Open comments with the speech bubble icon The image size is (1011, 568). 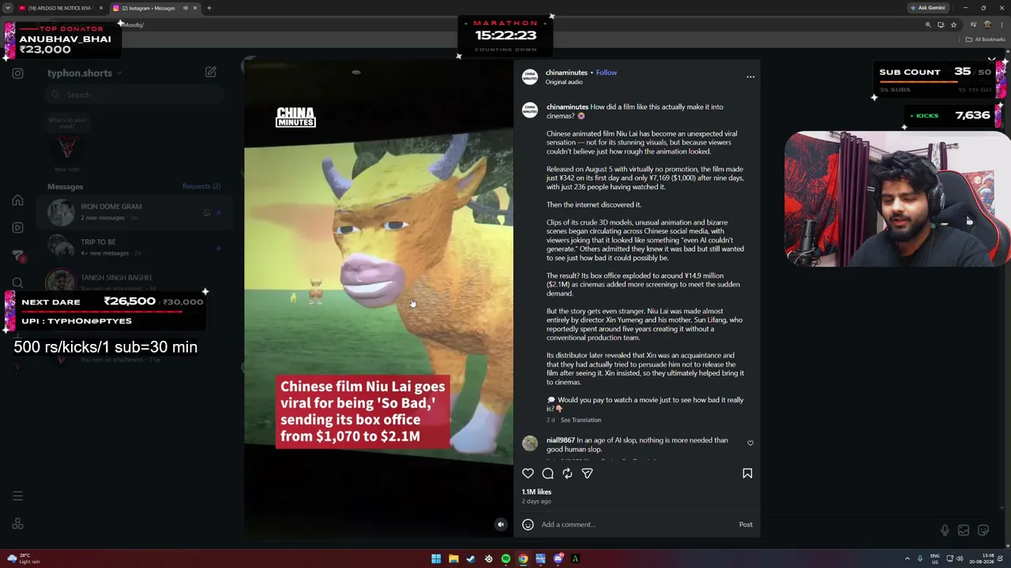(547, 473)
